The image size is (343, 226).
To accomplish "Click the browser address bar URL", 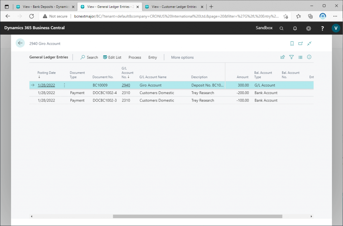I will (176, 16).
